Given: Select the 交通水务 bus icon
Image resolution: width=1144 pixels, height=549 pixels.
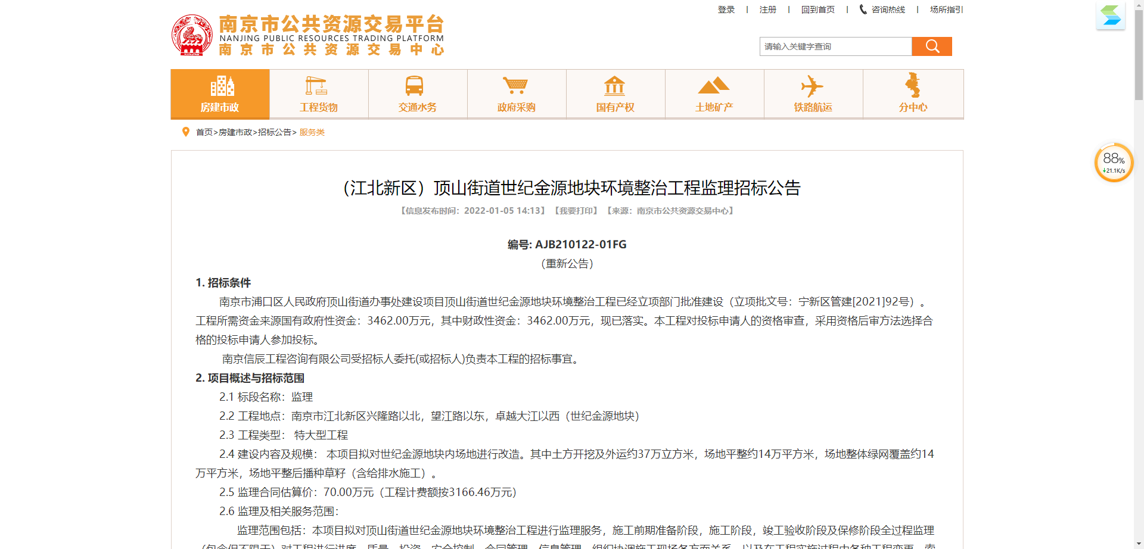Looking at the screenshot, I should coord(417,94).
